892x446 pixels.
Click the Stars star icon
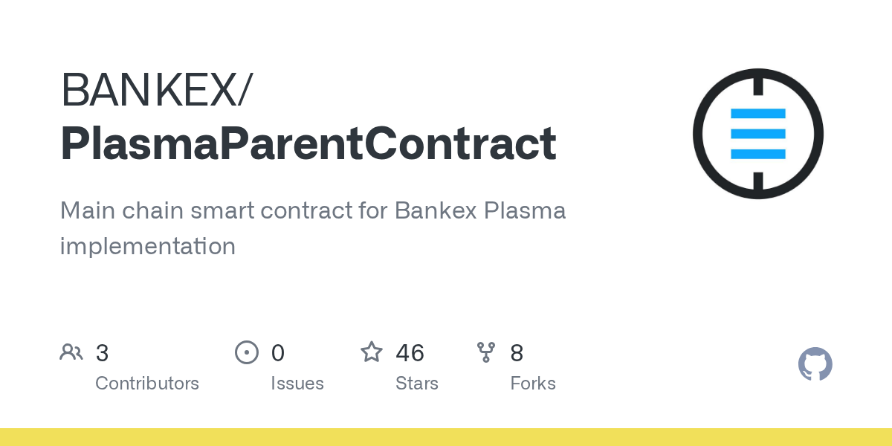point(372,352)
